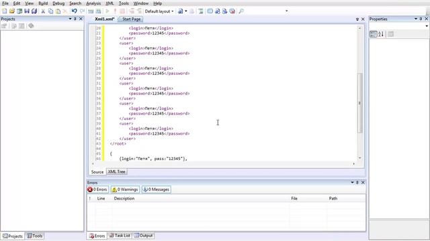Viewport: 430px width, 241px height.
Task: Click the first icon in Projects toolbar
Action: (4, 26)
